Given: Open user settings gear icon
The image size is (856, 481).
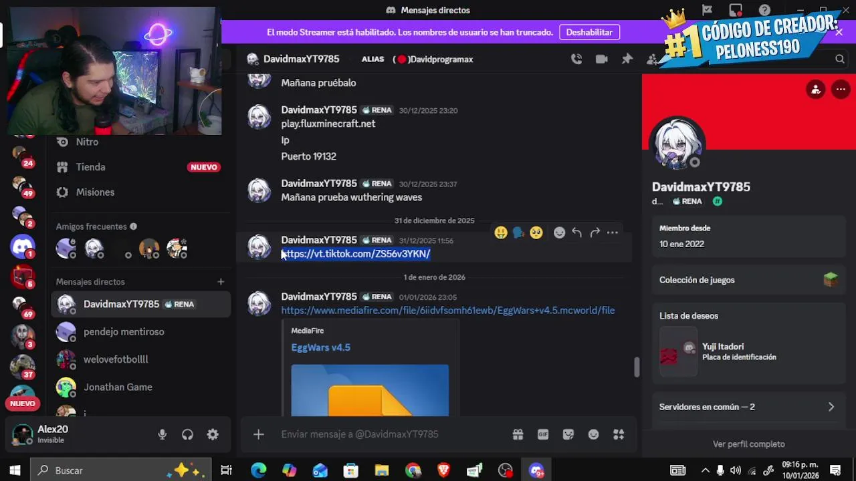Looking at the screenshot, I should coord(213,434).
